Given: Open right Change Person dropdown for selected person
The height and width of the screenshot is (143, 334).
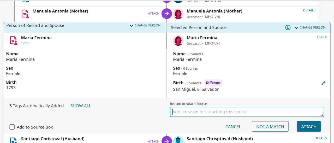Looking at the screenshot, I should tap(310, 28).
